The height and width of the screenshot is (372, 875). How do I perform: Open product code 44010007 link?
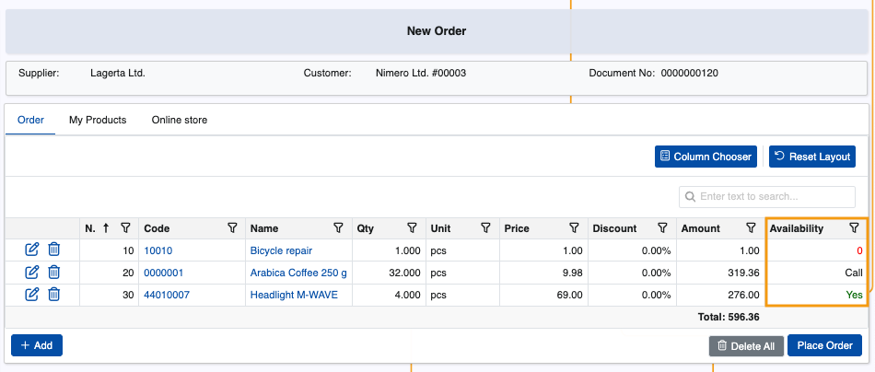point(167,295)
